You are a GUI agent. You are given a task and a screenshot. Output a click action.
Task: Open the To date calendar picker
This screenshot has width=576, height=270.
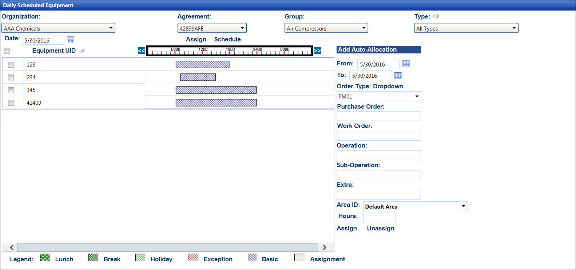398,75
